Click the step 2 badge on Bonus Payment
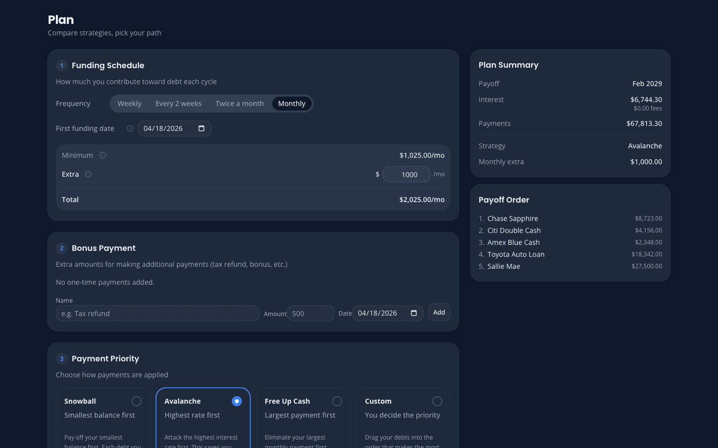This screenshot has height=448, width=718. click(61, 248)
